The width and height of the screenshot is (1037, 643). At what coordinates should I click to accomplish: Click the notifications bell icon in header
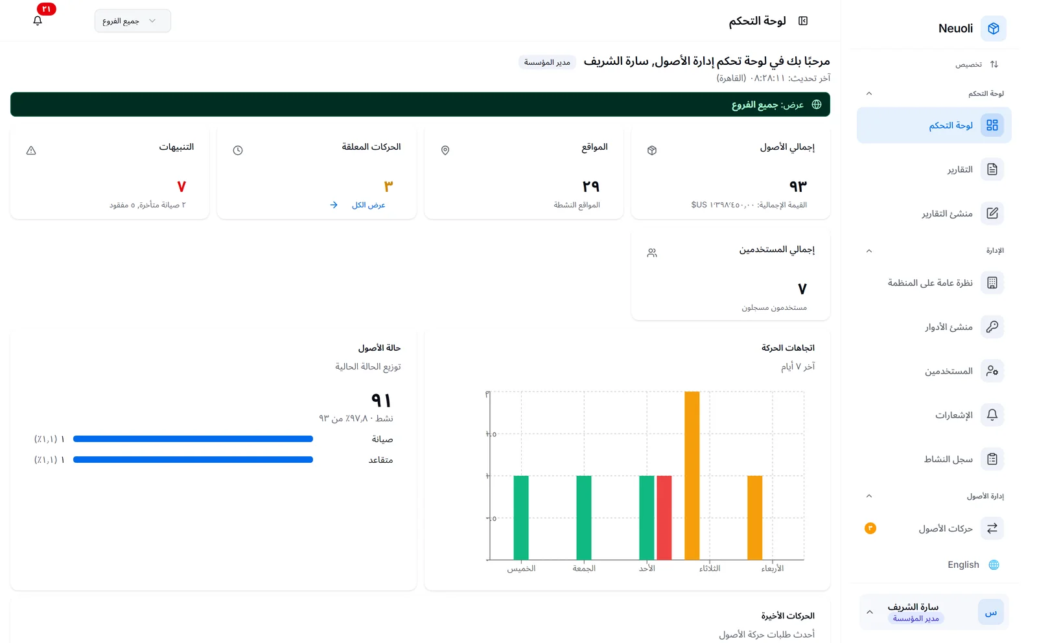38,21
